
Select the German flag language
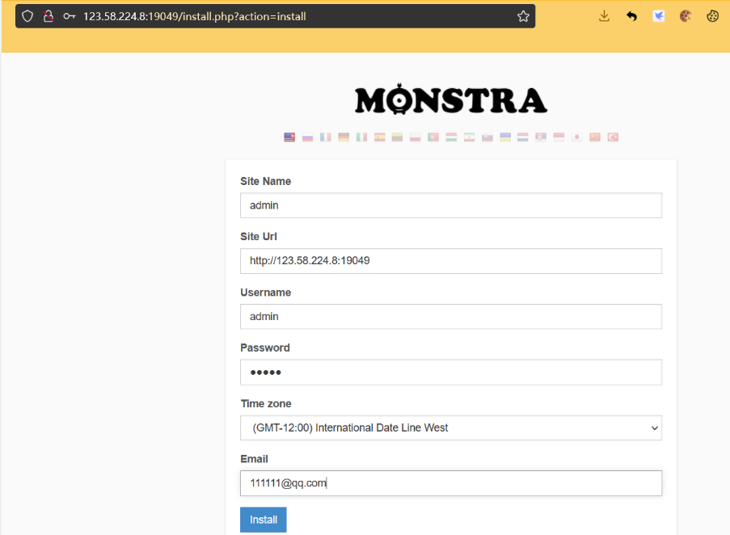[344, 137]
